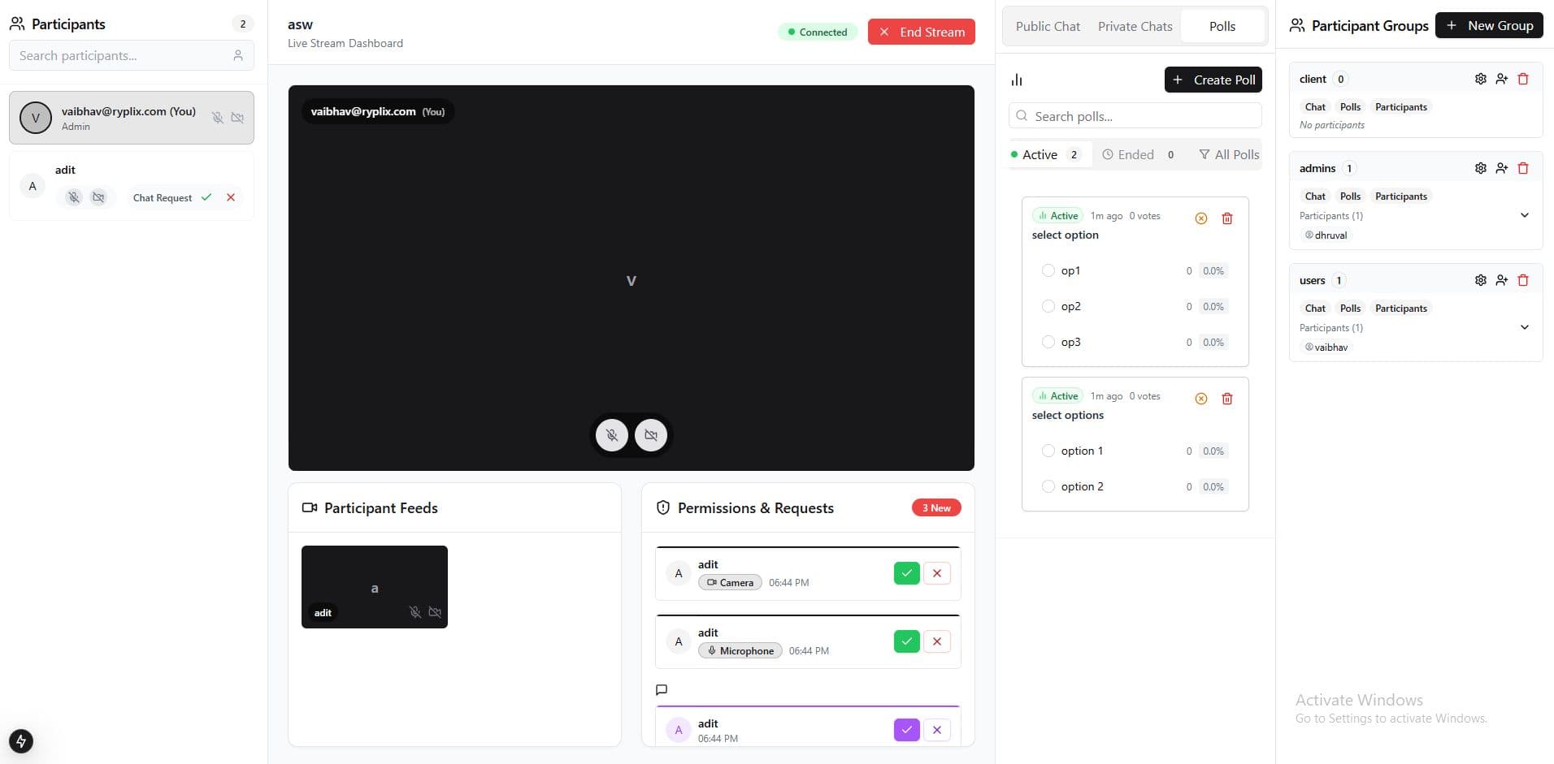This screenshot has width=1554, height=764.
Task: Delete the client participant group
Action: pyautogui.click(x=1524, y=78)
